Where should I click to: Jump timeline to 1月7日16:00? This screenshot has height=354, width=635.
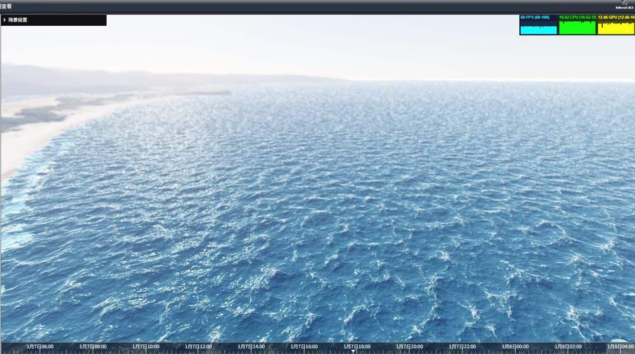pos(304,347)
